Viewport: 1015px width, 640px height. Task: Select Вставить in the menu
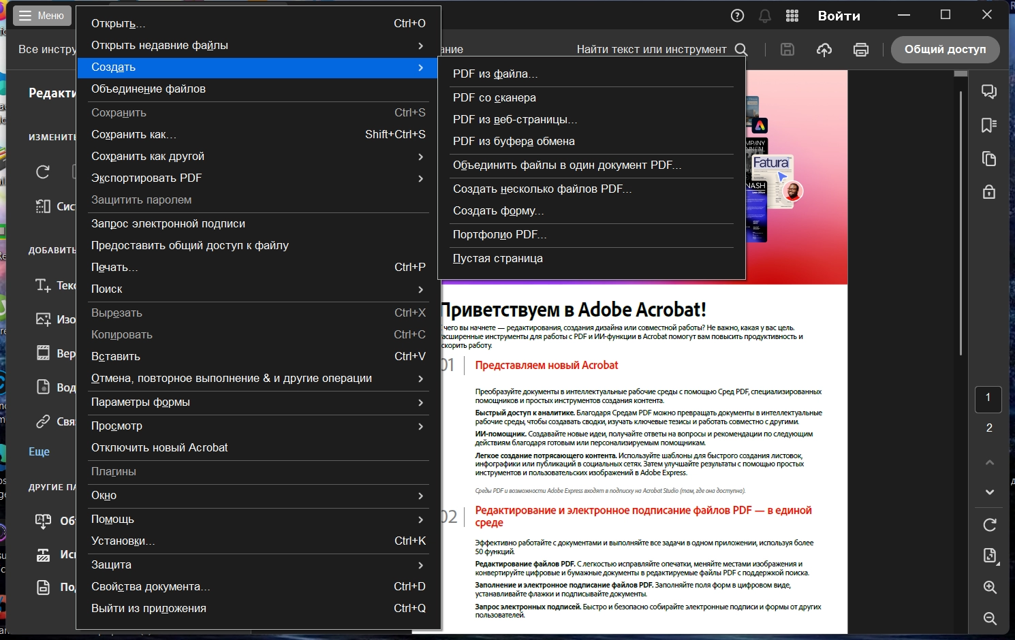tap(258, 356)
